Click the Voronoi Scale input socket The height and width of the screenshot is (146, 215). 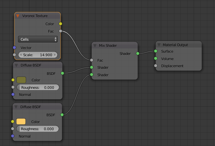pyautogui.click(x=15, y=55)
